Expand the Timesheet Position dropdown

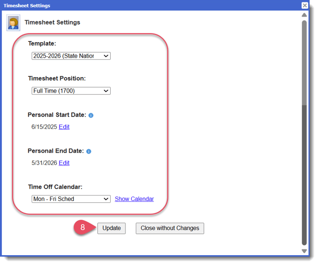[71, 91]
